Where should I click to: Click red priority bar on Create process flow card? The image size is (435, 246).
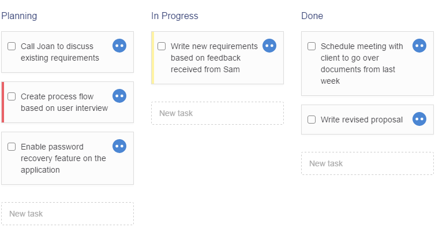click(3, 102)
